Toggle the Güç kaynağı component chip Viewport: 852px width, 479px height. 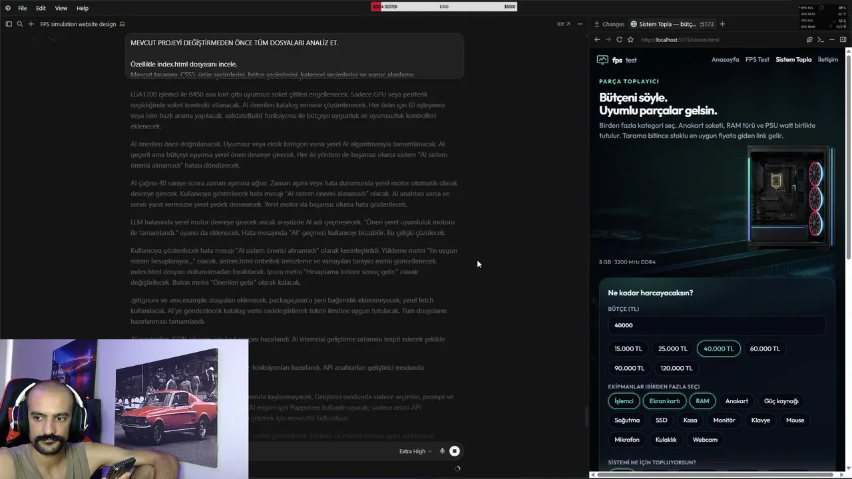point(781,401)
